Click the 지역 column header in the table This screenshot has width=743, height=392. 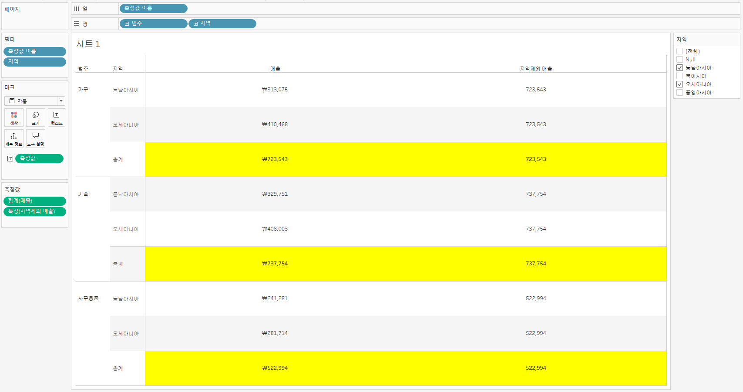(x=118, y=69)
